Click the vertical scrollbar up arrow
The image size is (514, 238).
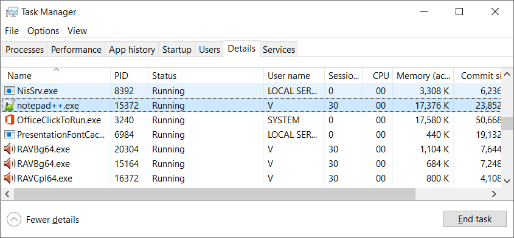(507, 73)
